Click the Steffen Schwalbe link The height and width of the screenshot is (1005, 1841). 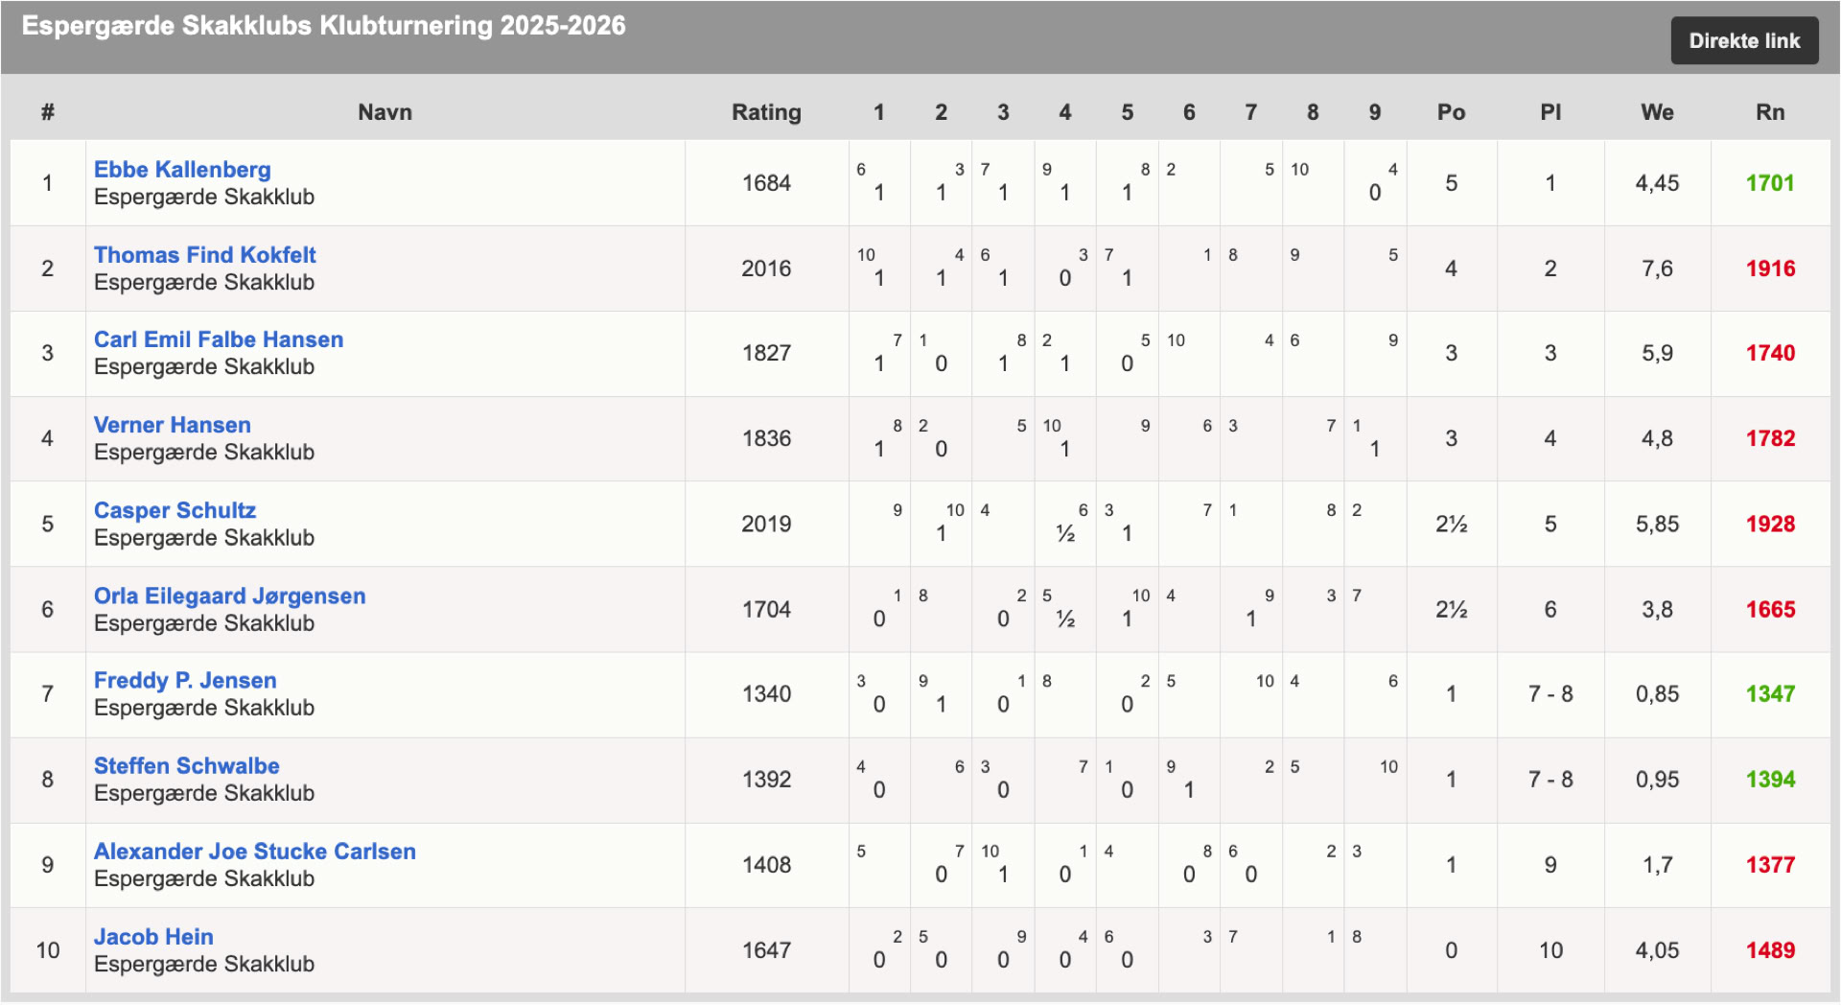pyautogui.click(x=186, y=766)
